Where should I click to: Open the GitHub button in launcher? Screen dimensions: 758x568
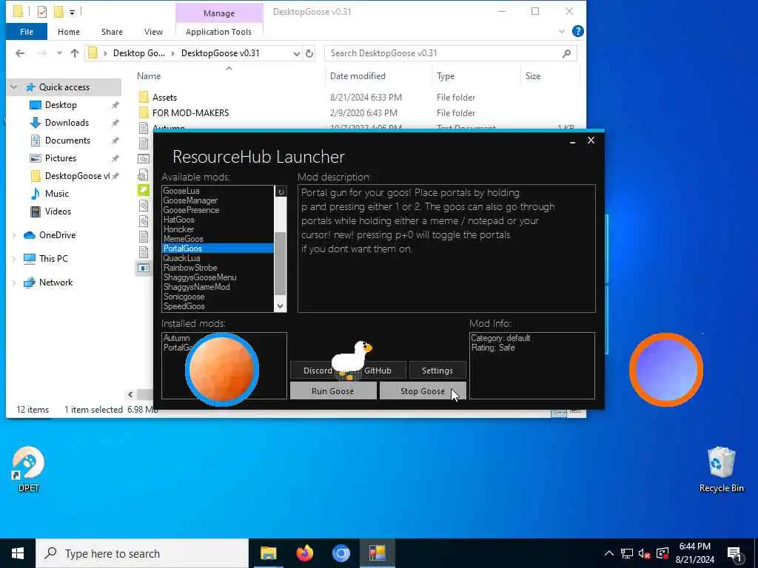(x=378, y=371)
